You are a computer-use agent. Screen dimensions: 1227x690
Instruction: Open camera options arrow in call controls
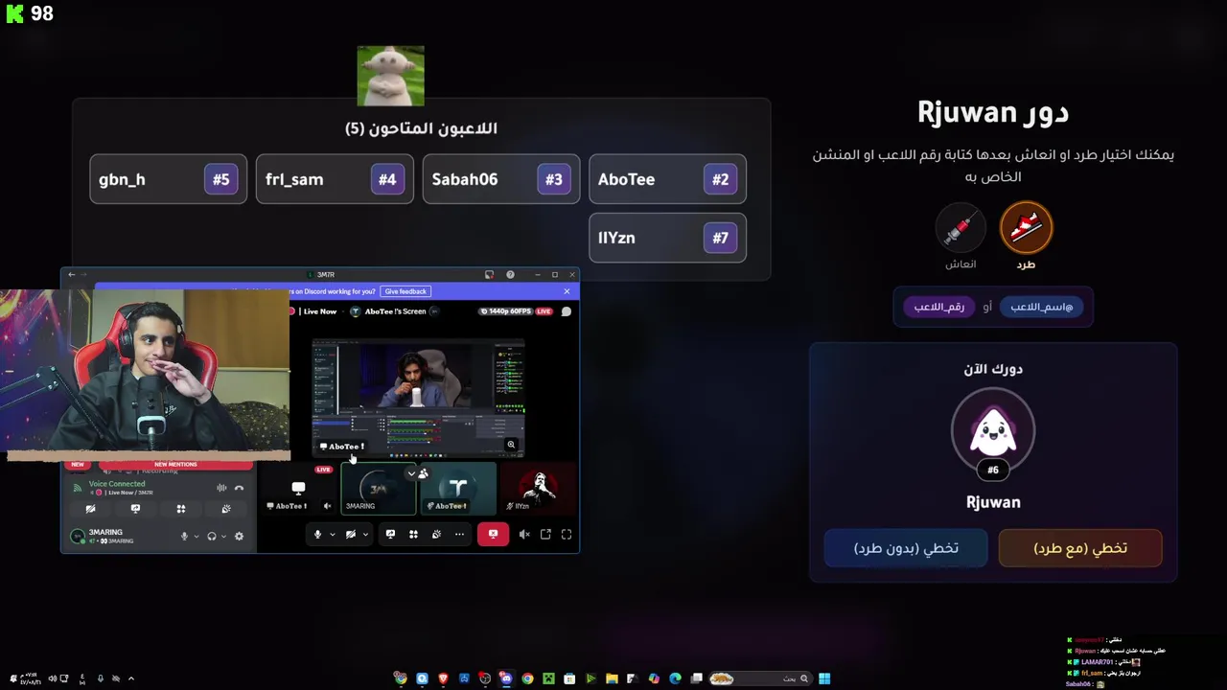365,535
